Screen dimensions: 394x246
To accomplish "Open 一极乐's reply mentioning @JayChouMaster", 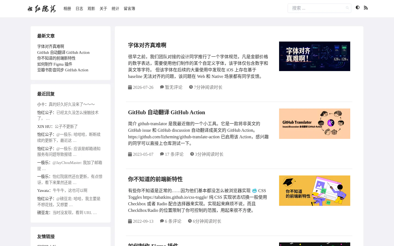I will coord(70,166).
